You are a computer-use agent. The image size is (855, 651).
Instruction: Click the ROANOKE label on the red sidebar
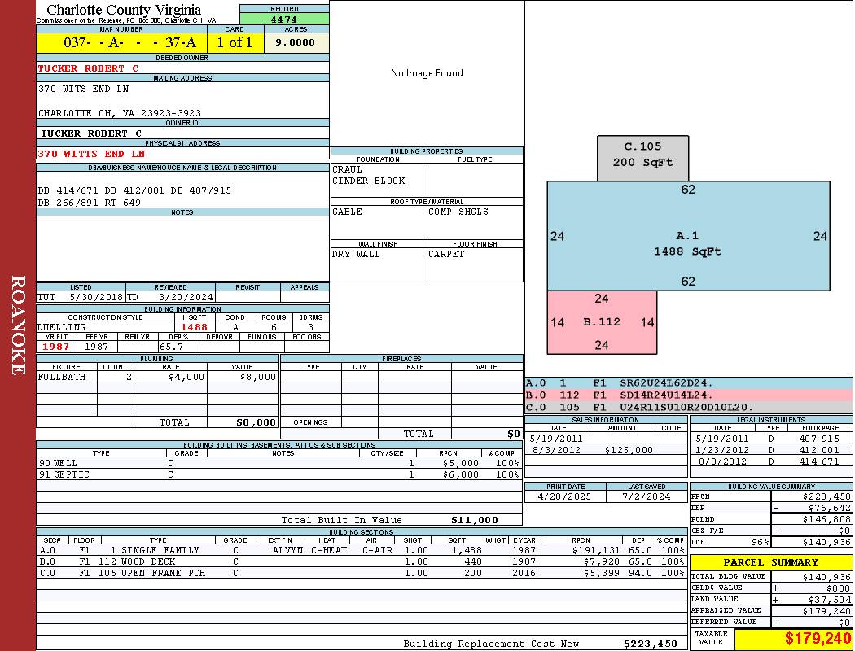pos(18,325)
